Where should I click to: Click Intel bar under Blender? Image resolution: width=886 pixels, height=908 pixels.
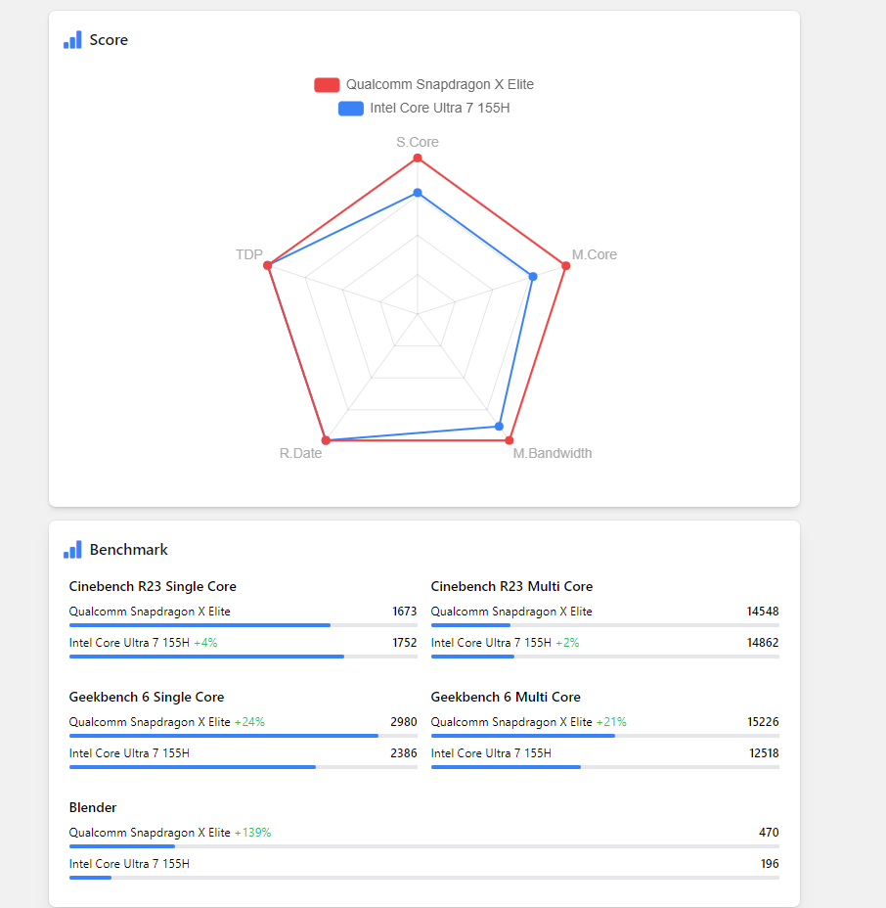[424, 878]
